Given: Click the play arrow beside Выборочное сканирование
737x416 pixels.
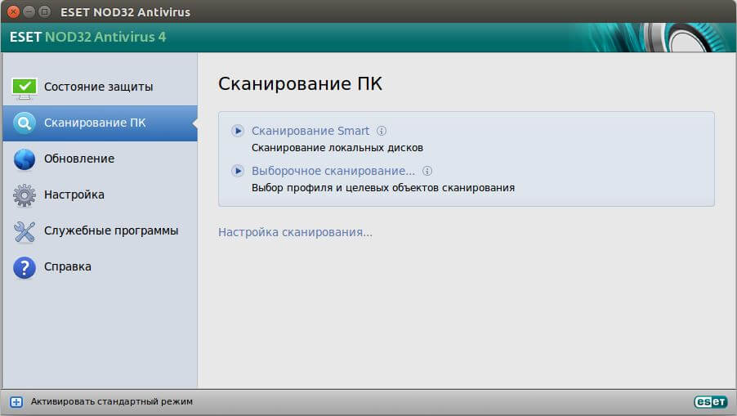Looking at the screenshot, I should click(x=238, y=171).
